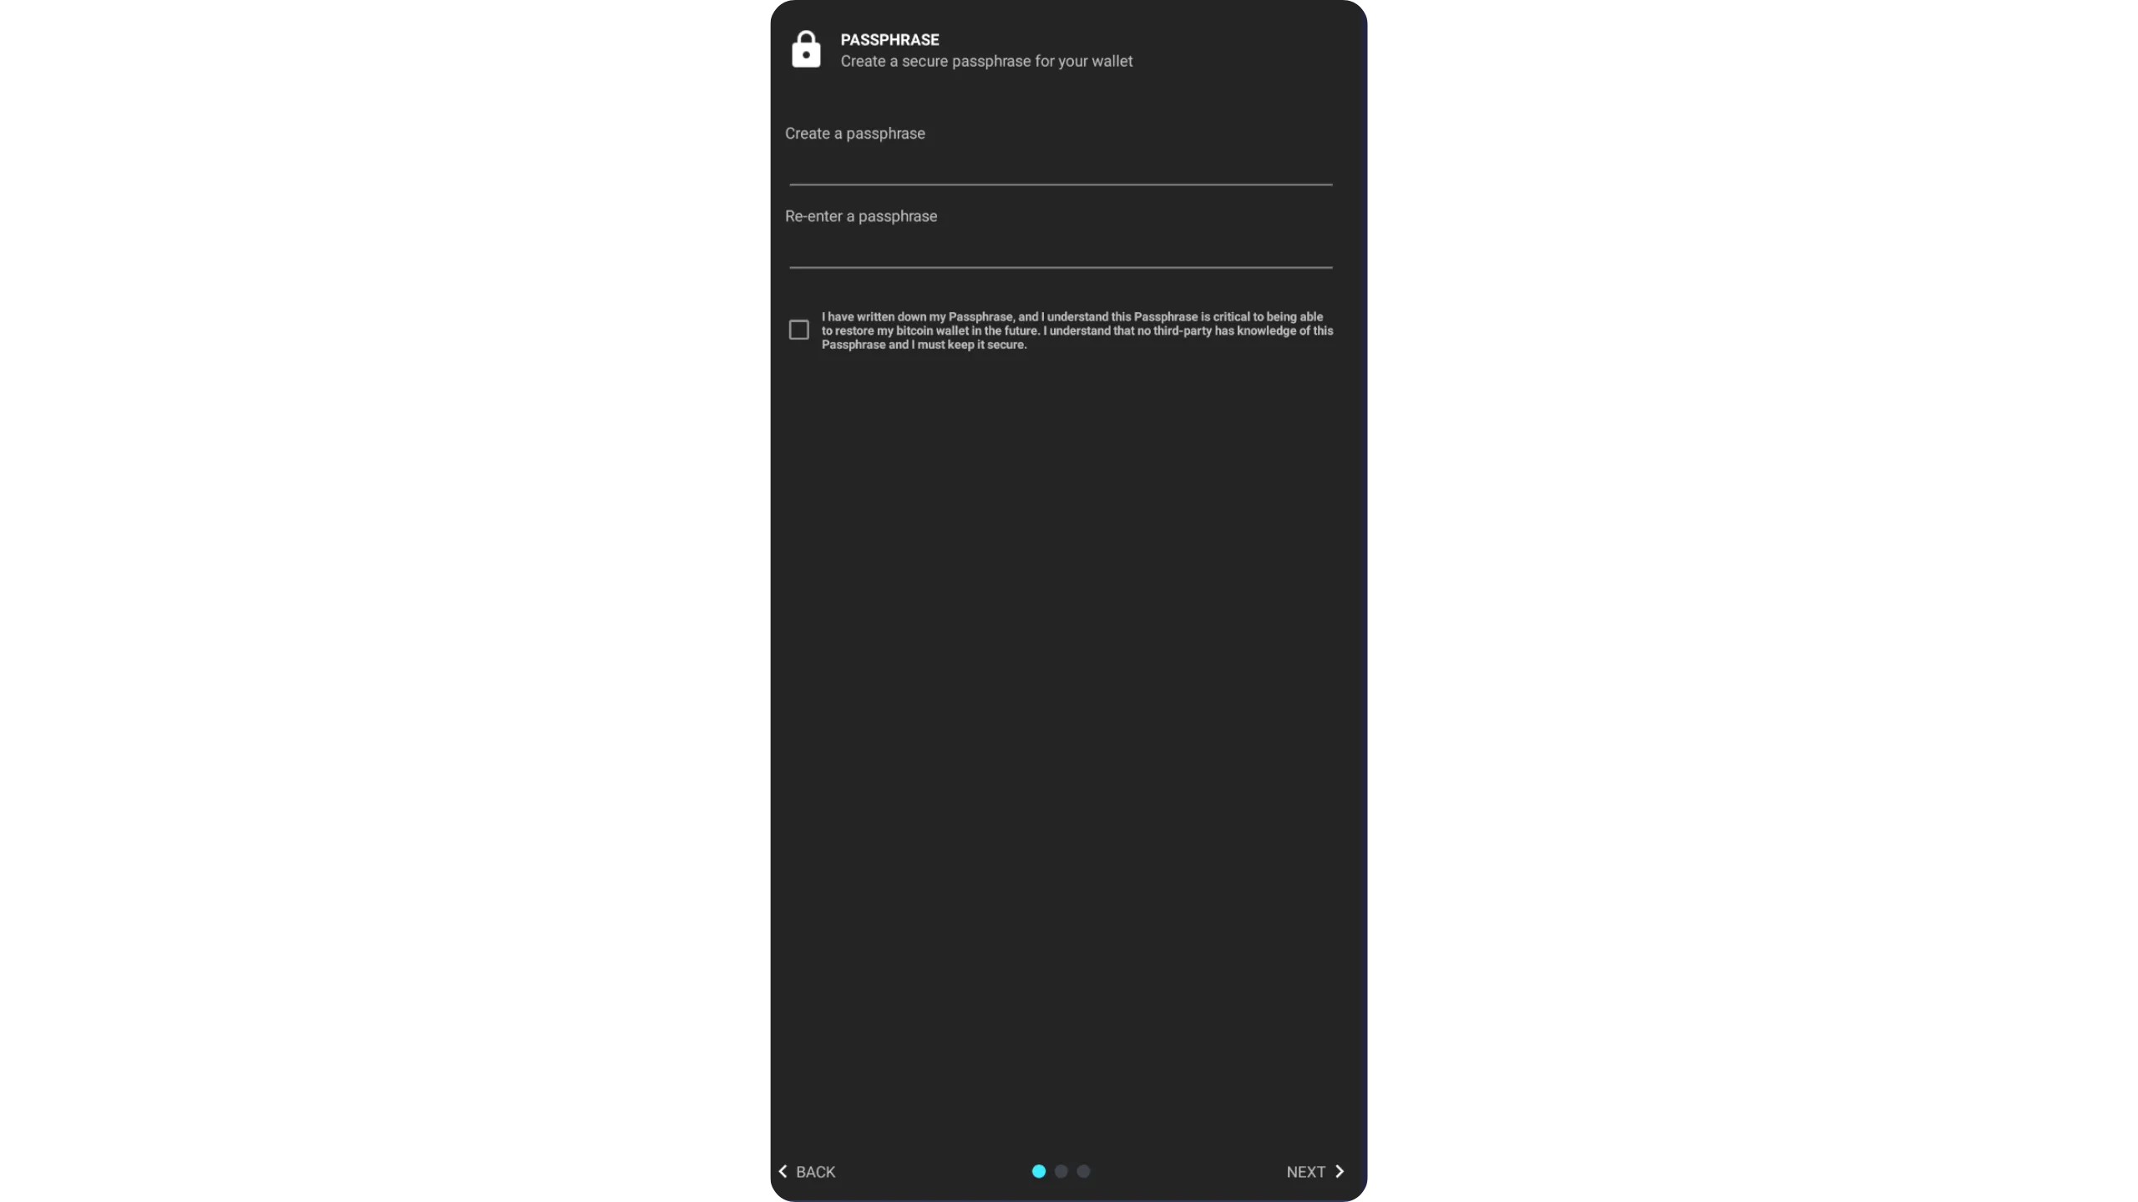Click the "must keep it secure" text line
The height and width of the screenshot is (1202, 2138).
click(x=924, y=345)
